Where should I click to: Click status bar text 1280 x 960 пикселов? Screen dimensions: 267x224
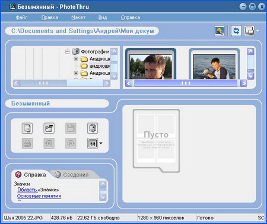tap(161, 217)
